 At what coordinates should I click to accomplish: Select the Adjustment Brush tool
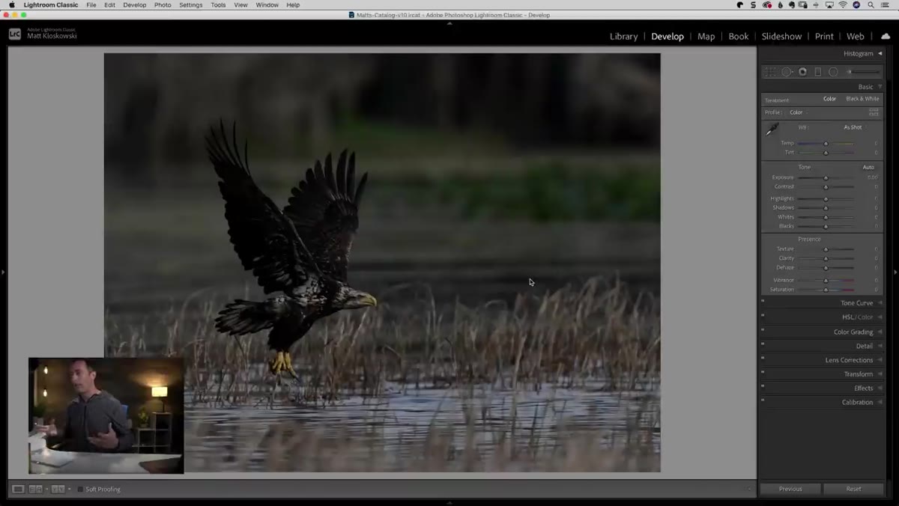click(x=863, y=72)
